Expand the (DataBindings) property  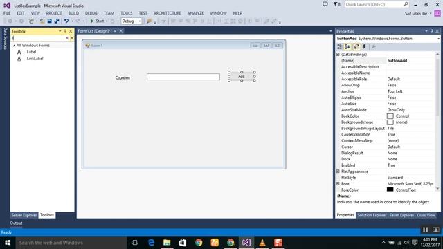pos(338,54)
